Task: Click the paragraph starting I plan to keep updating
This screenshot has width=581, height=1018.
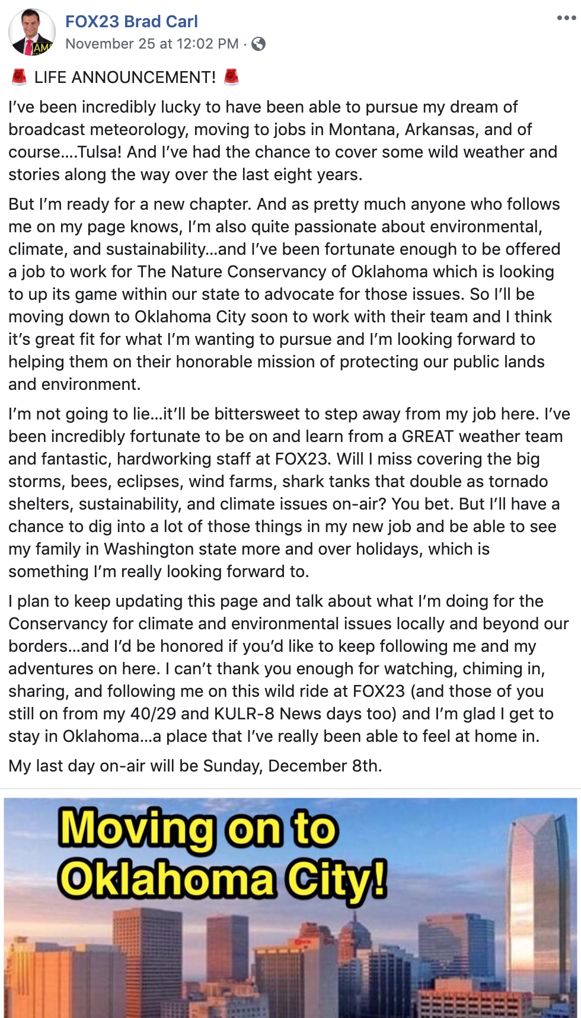Action: pyautogui.click(x=289, y=668)
